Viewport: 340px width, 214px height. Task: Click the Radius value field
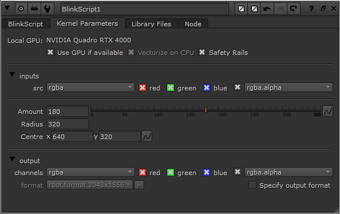coord(68,124)
